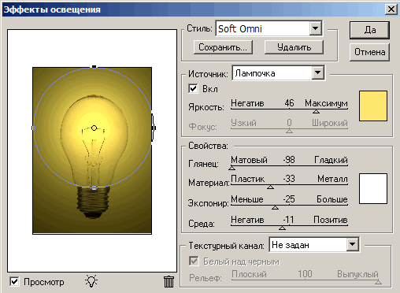The height and width of the screenshot is (293, 400).
Task: Click the Сохранить... button
Action: (223, 47)
